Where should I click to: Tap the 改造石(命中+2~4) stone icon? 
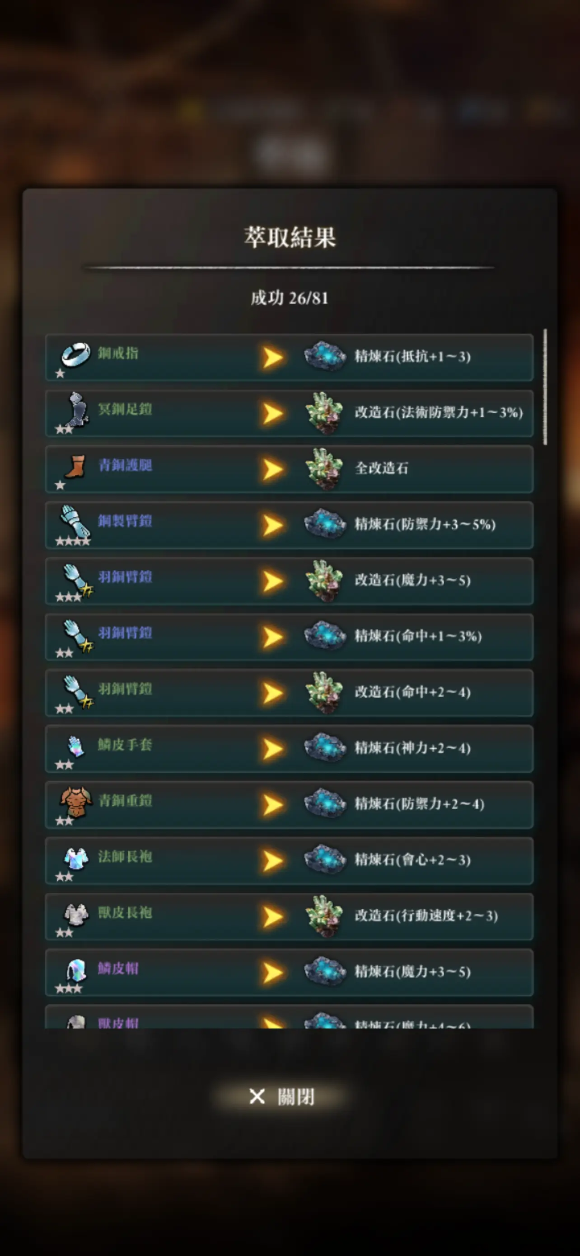click(324, 692)
